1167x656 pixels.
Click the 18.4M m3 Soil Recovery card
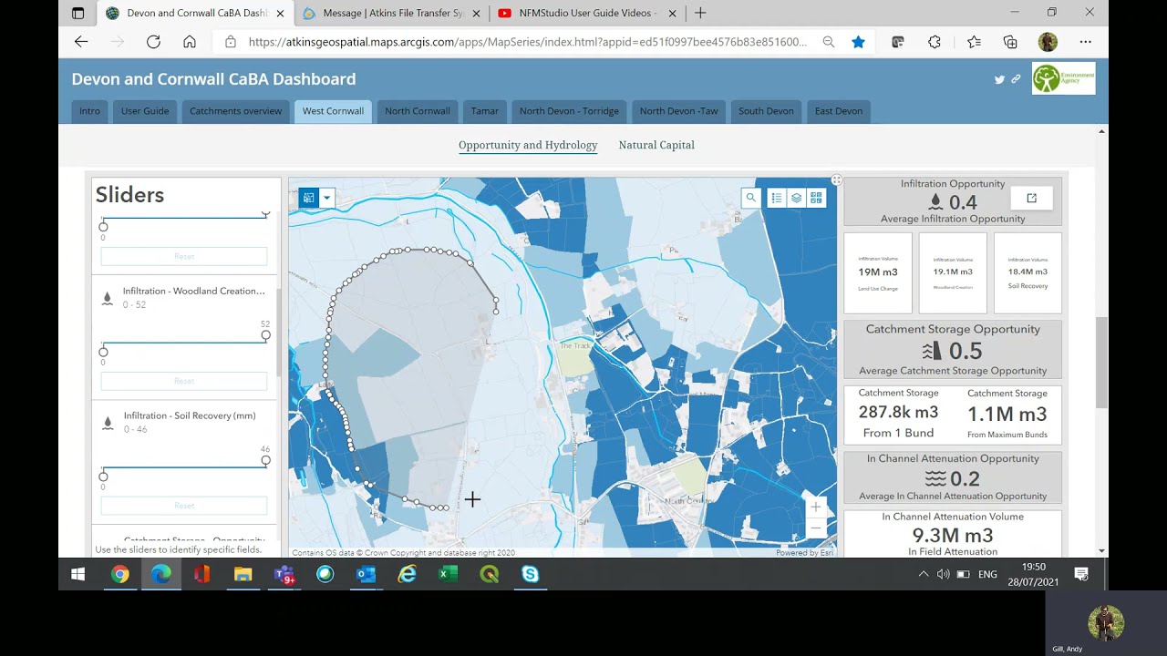[x=1028, y=273]
